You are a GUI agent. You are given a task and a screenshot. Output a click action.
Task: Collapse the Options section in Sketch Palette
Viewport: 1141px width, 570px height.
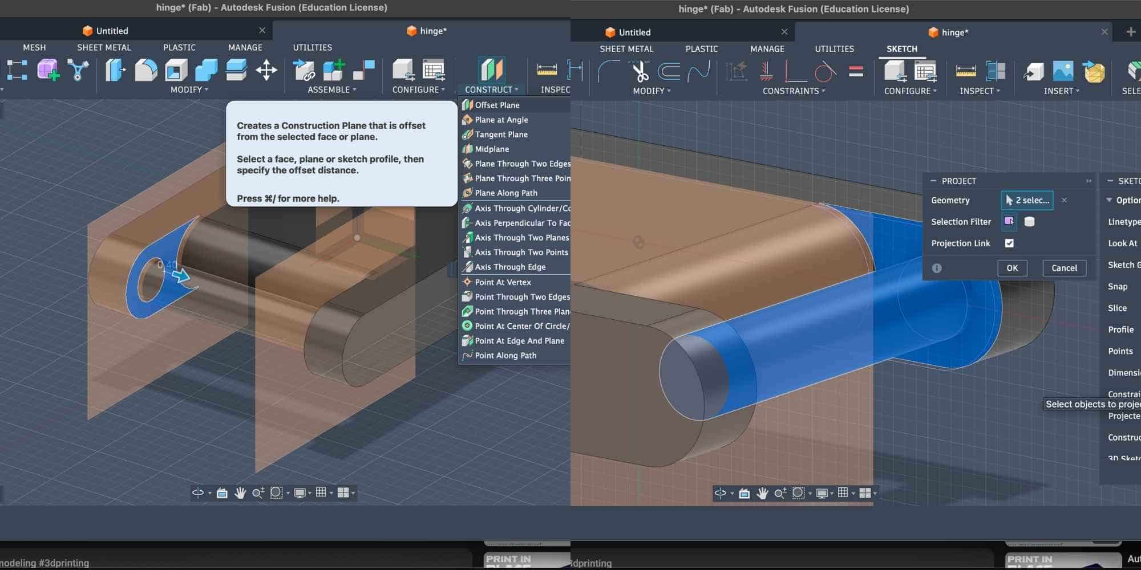click(1109, 200)
